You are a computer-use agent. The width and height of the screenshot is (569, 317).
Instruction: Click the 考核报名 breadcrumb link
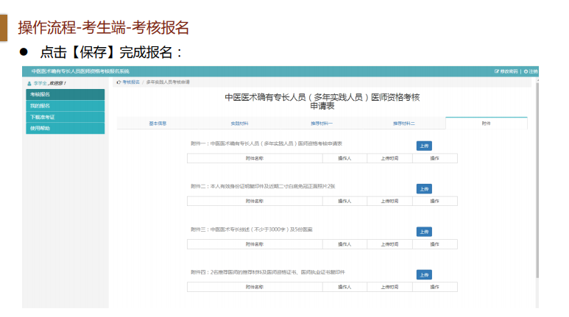click(x=130, y=82)
